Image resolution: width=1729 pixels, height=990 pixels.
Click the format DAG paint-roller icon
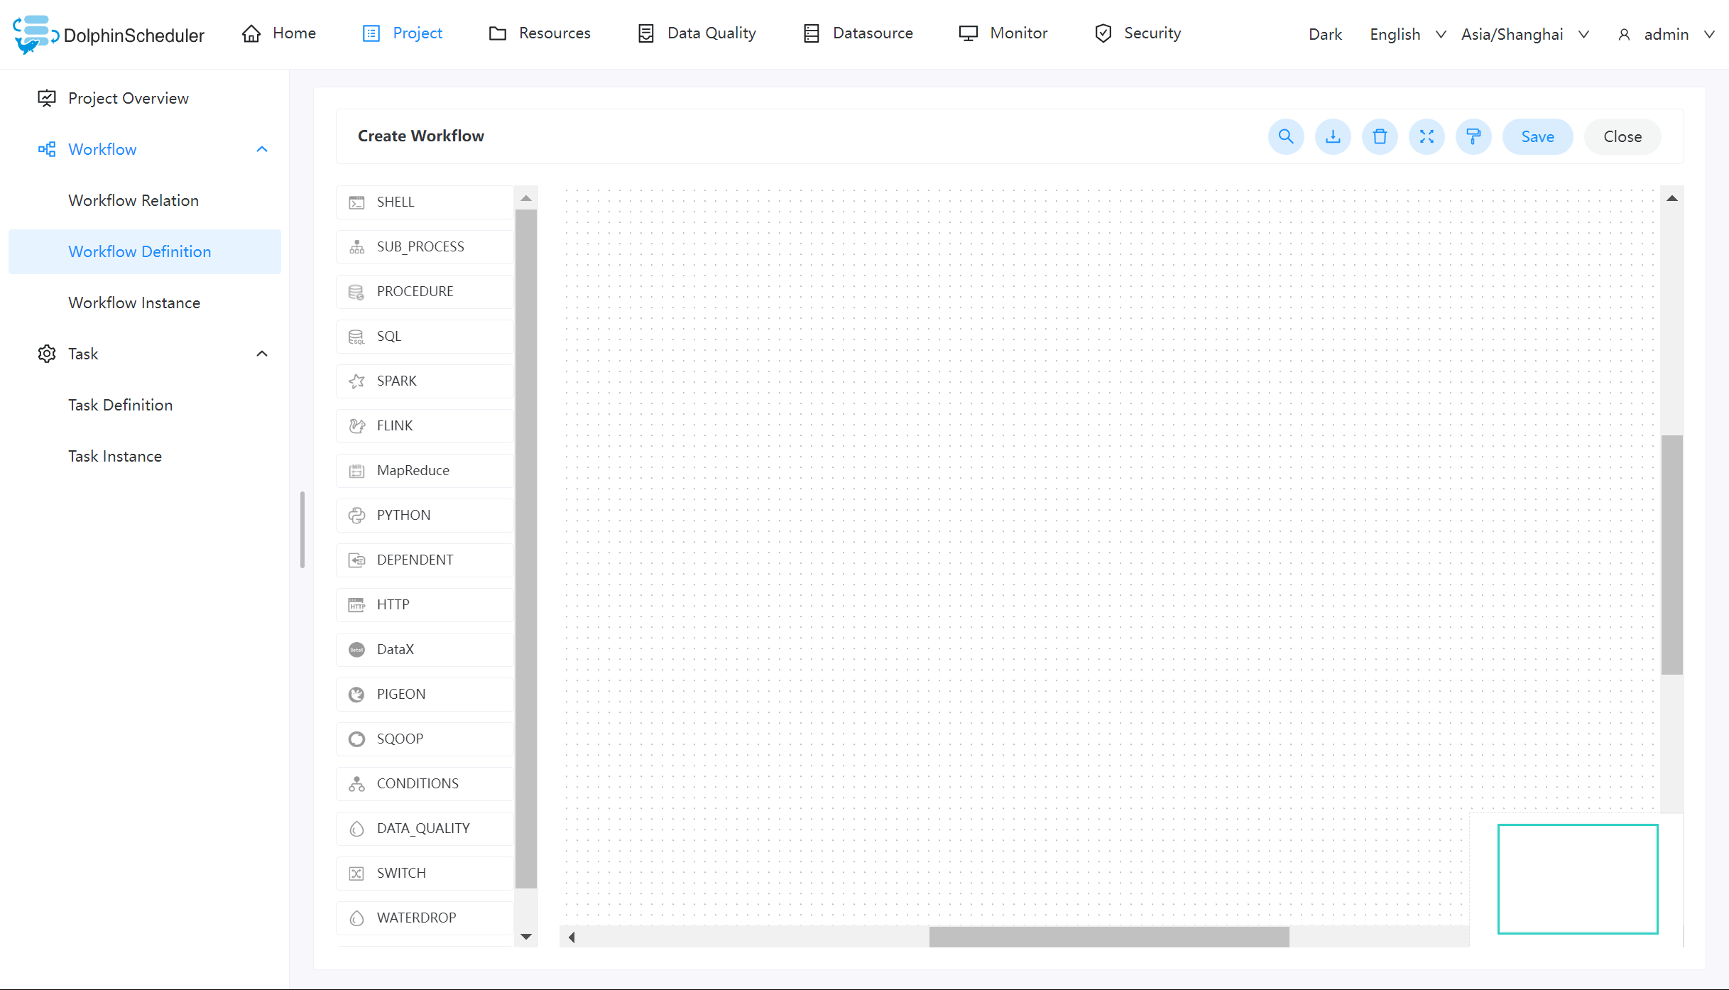pos(1473,136)
